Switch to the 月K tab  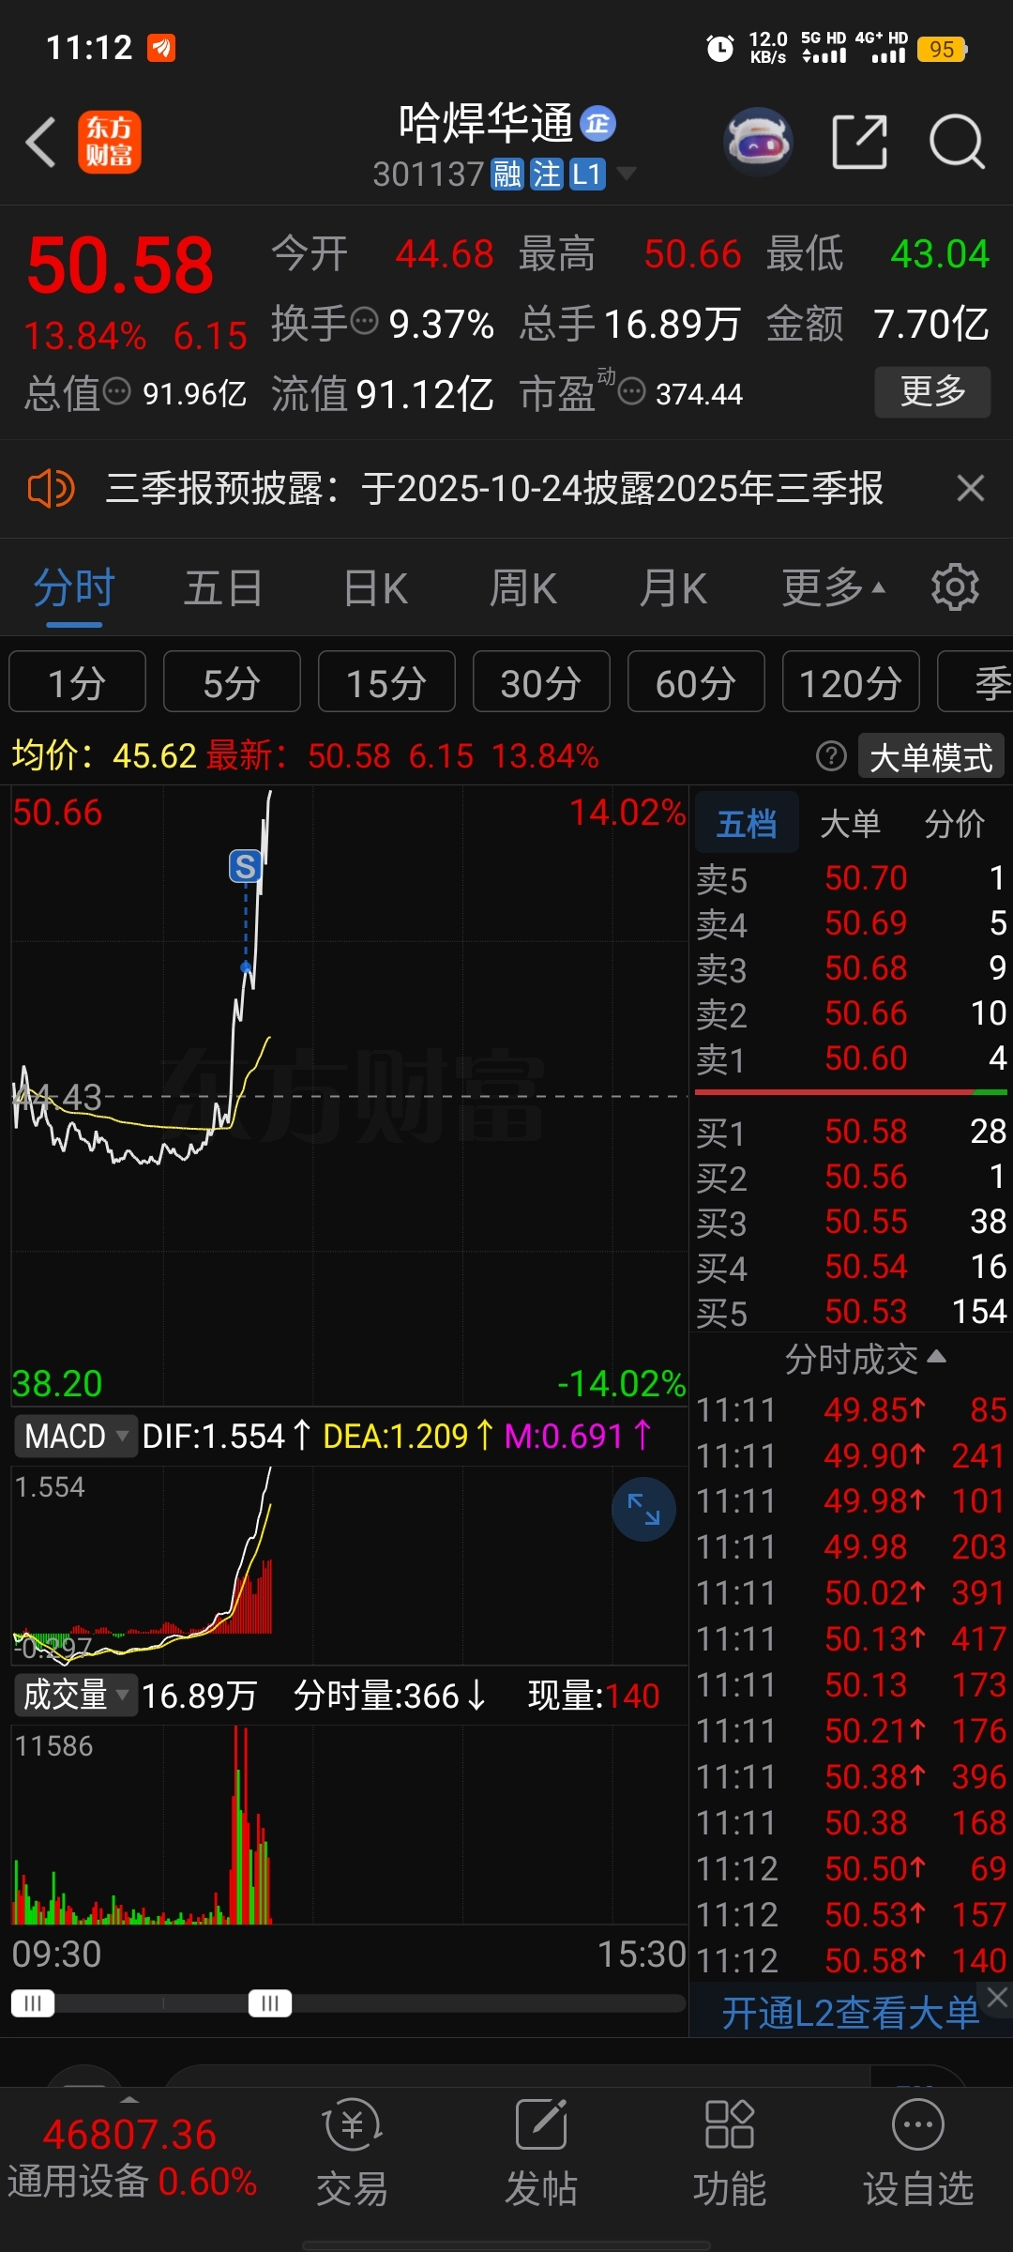pyautogui.click(x=673, y=589)
